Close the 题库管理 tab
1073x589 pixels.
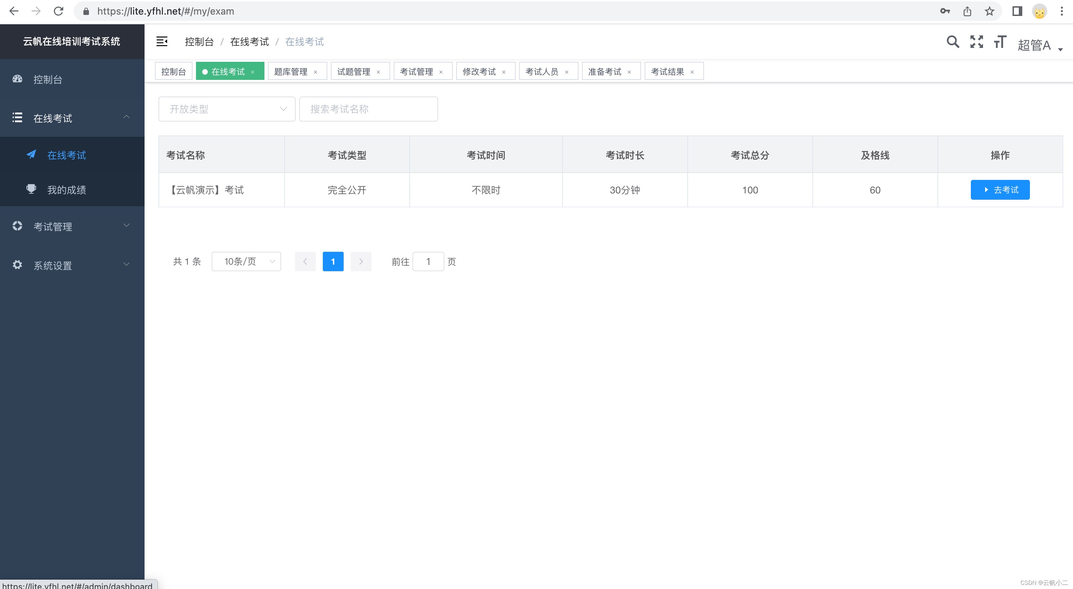(315, 72)
